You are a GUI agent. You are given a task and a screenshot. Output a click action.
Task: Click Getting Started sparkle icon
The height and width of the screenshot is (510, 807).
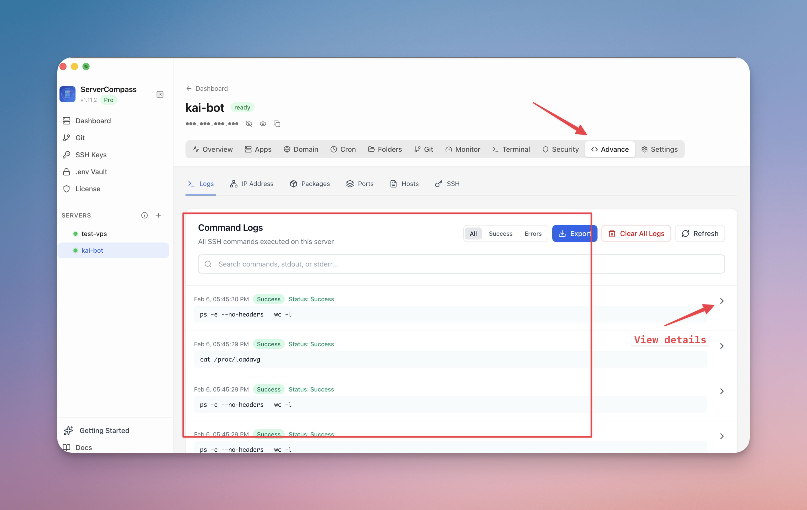tap(68, 430)
